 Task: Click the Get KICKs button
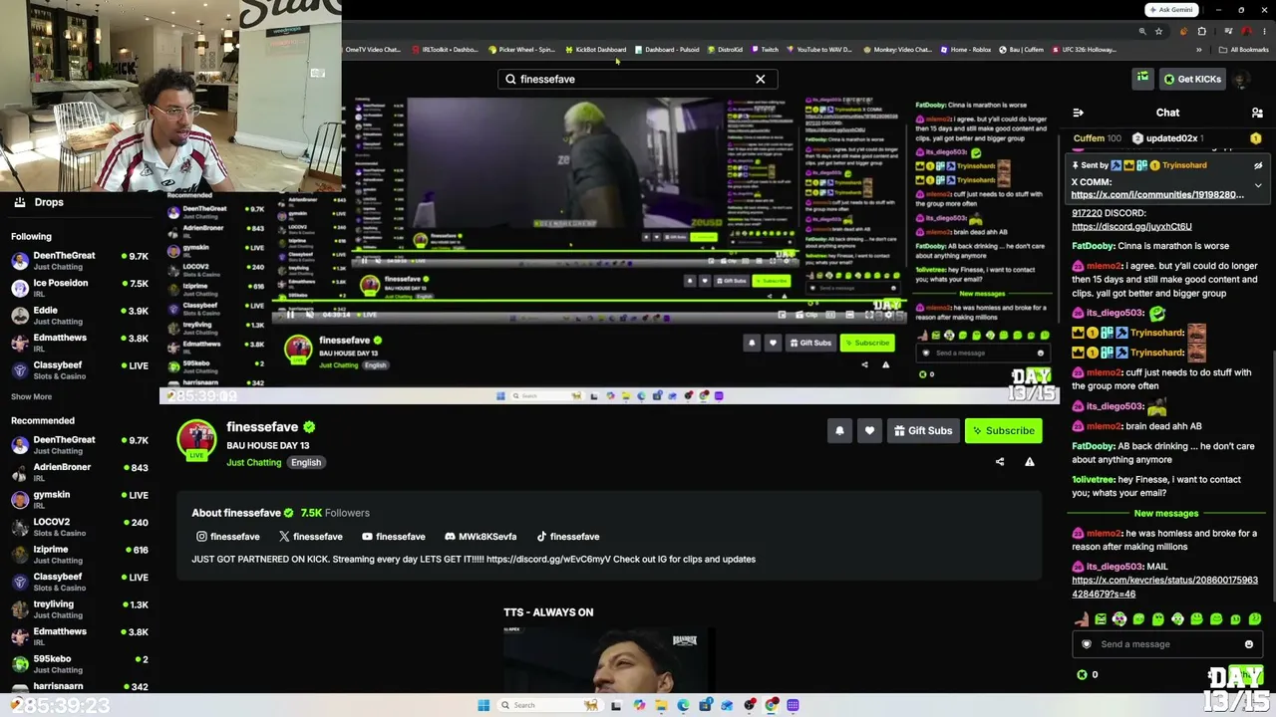click(x=1191, y=79)
